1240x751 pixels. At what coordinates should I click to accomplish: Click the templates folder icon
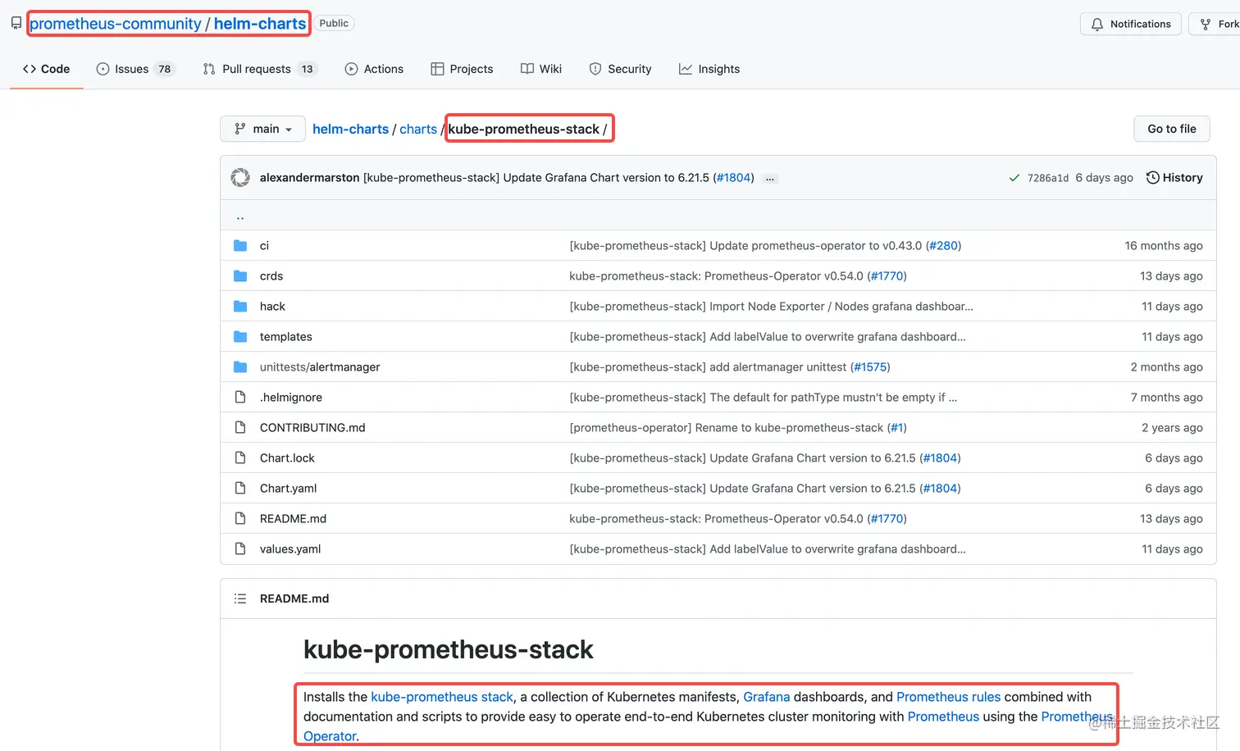240,337
